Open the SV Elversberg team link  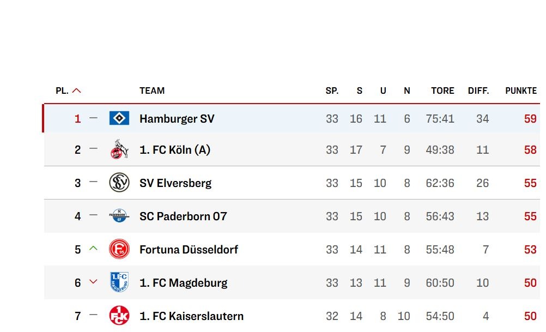point(175,183)
